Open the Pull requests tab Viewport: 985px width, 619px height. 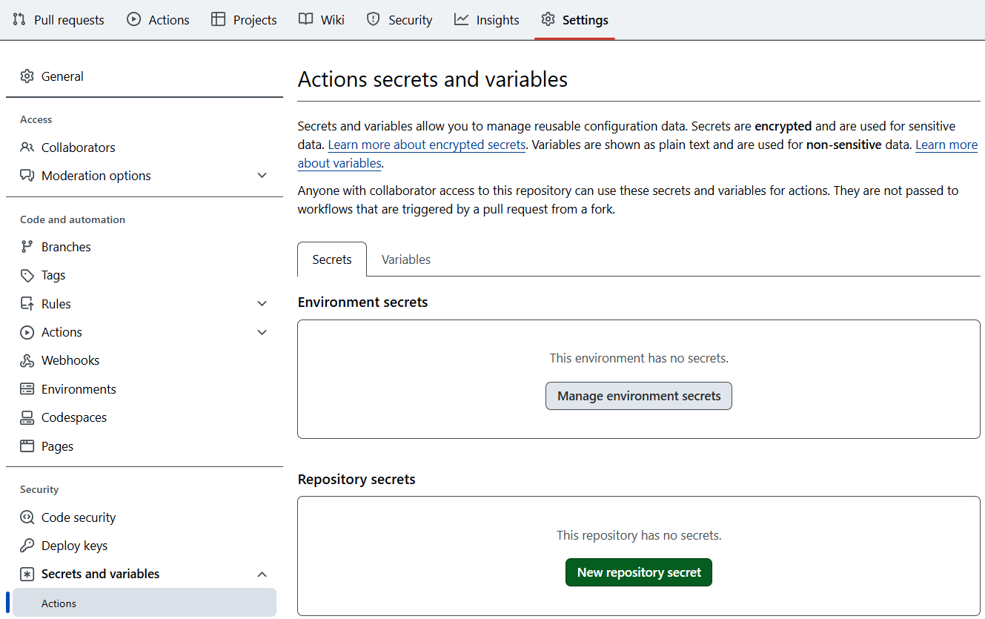(x=59, y=20)
